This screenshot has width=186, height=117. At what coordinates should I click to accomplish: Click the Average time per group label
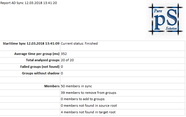[x=37, y=54]
